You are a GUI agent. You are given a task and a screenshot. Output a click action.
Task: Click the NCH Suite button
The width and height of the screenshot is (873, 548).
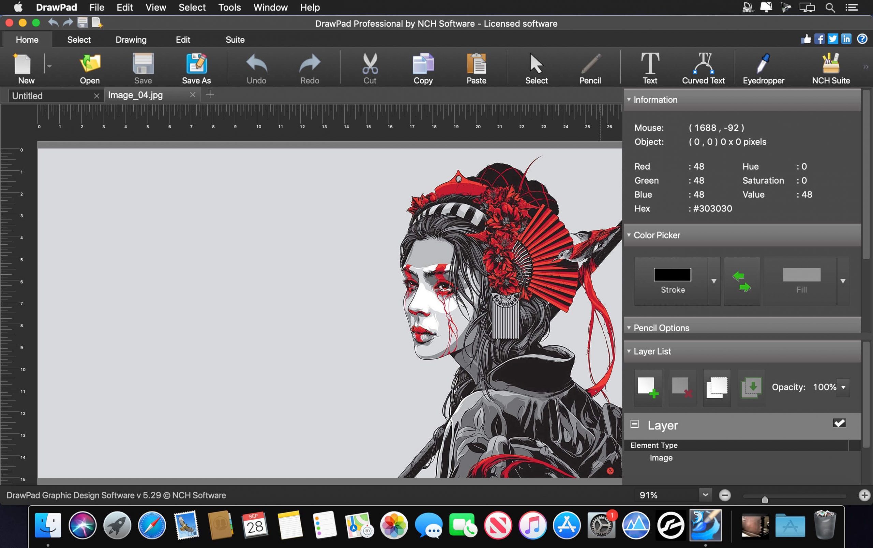(x=831, y=68)
